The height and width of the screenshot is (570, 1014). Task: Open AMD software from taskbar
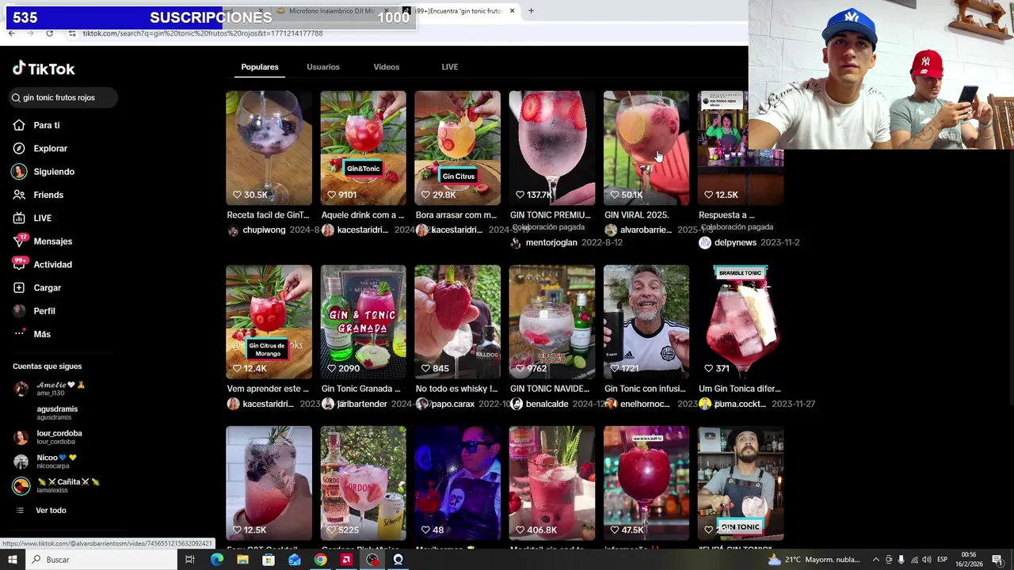tap(346, 560)
